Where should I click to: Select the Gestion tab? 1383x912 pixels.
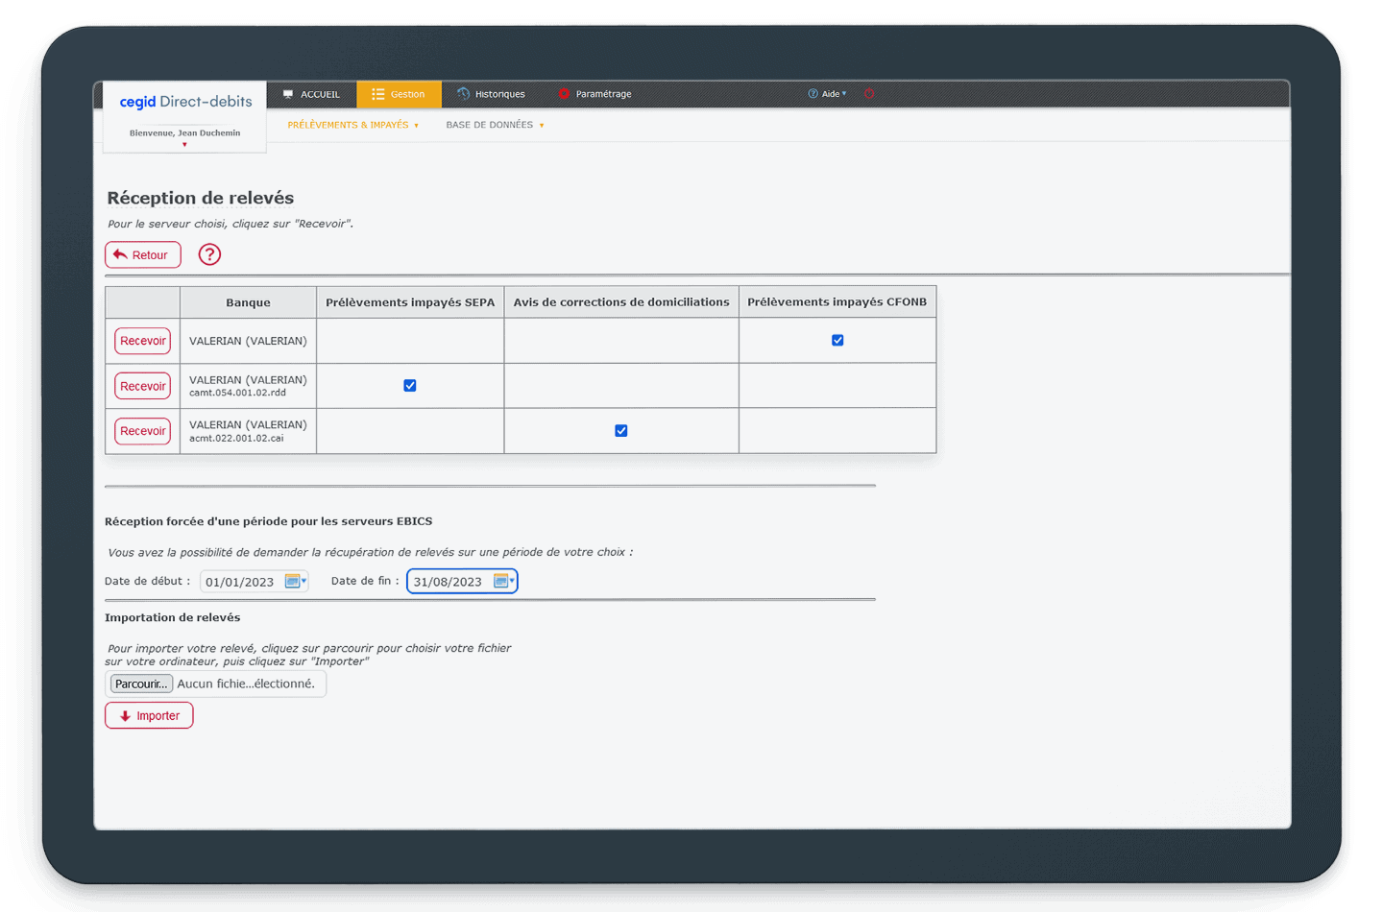click(399, 94)
